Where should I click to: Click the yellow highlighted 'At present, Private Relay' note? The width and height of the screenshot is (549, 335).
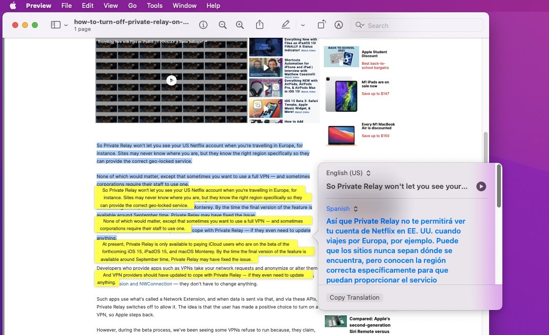tap(205, 252)
